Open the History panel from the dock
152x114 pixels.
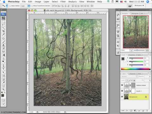tap(118, 15)
